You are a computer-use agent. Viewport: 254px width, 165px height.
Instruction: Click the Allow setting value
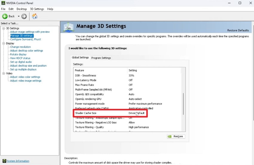132,122
